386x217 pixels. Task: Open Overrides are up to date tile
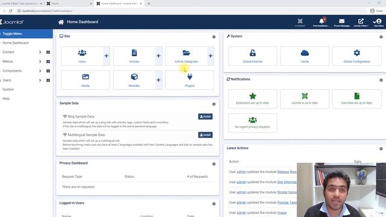click(x=356, y=99)
